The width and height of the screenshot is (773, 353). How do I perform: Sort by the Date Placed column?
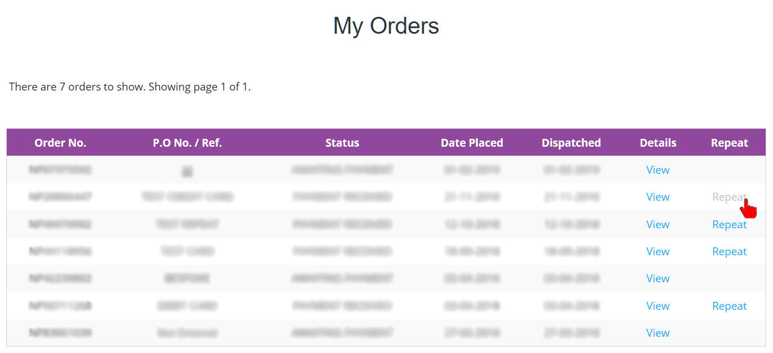click(x=472, y=142)
